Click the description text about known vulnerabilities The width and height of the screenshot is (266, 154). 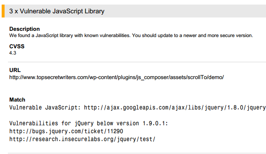(x=131, y=35)
